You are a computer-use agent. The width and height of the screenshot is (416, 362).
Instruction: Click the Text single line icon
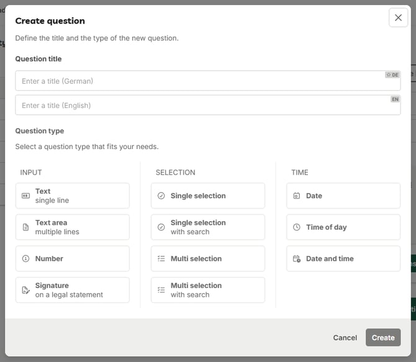click(25, 196)
